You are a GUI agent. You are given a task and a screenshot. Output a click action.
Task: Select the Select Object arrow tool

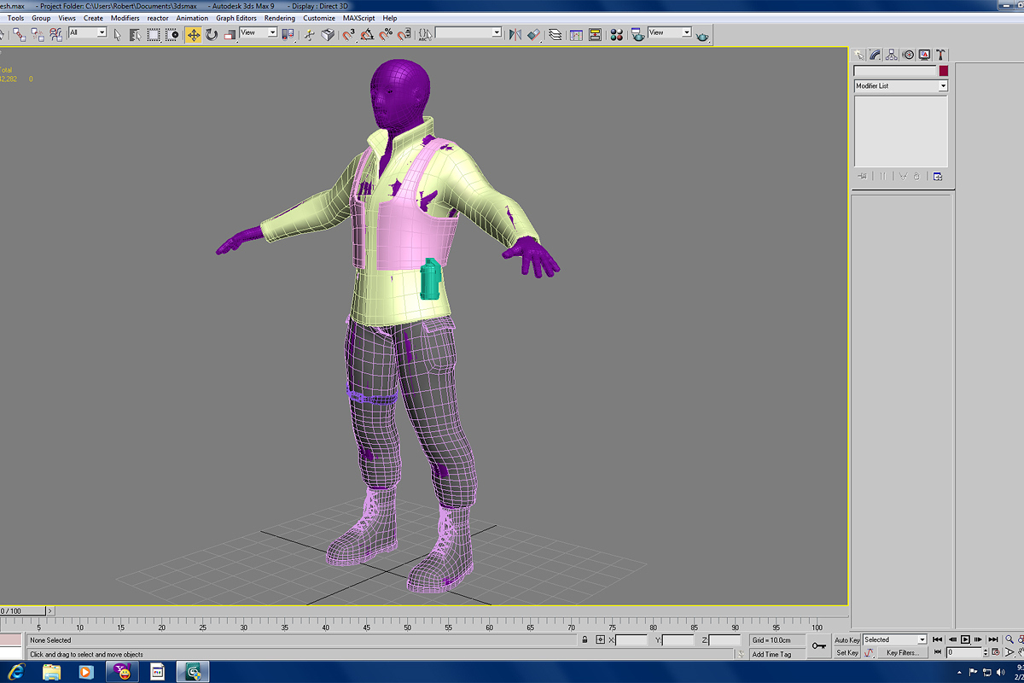click(x=117, y=34)
